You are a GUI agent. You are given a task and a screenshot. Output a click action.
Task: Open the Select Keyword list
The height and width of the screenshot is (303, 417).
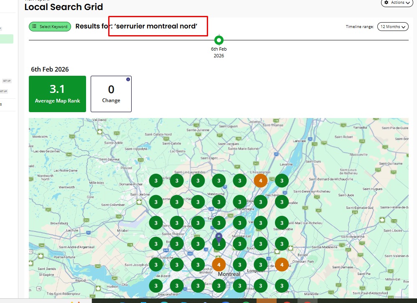click(x=50, y=27)
